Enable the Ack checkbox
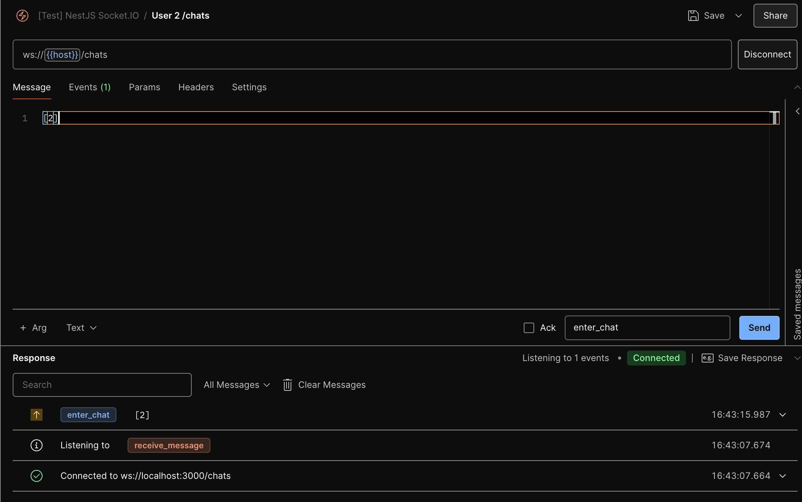 [x=529, y=328]
